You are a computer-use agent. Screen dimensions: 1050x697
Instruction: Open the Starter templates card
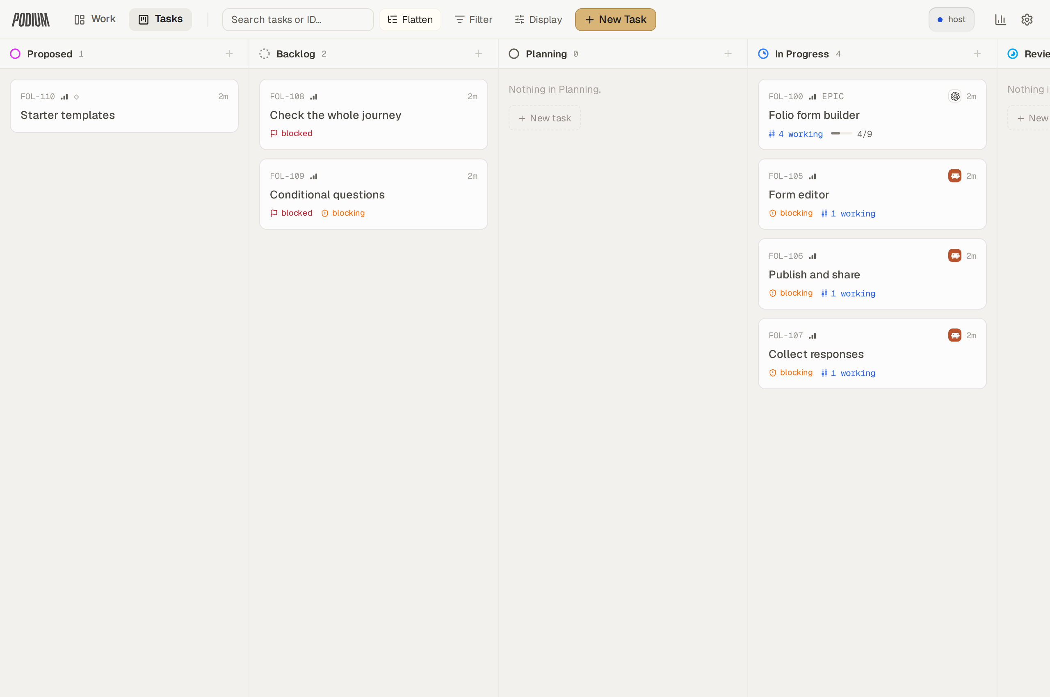click(124, 106)
